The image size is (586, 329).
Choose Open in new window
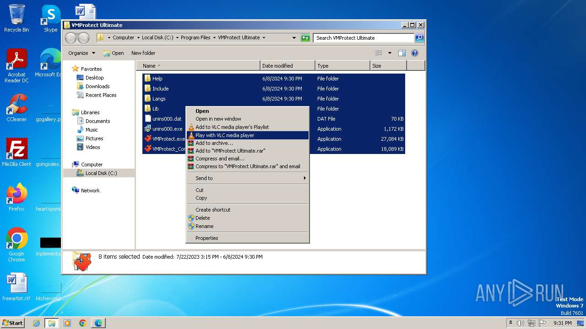247,119
